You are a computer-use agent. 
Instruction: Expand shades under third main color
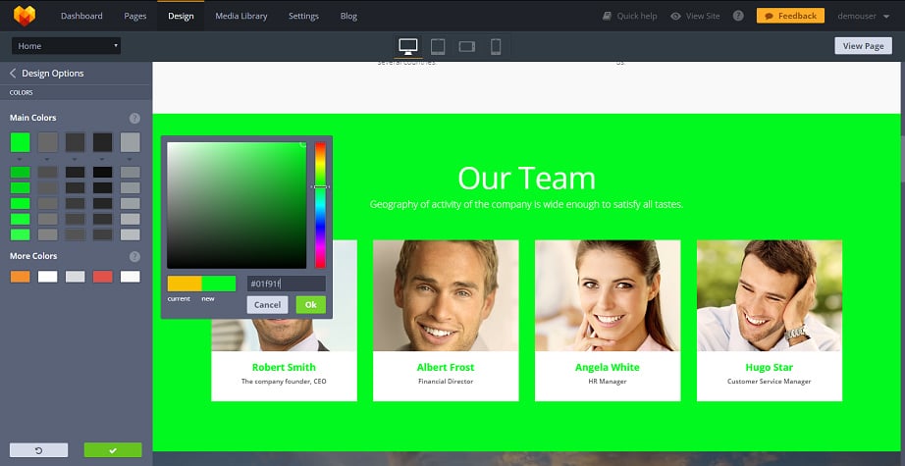[x=75, y=159]
